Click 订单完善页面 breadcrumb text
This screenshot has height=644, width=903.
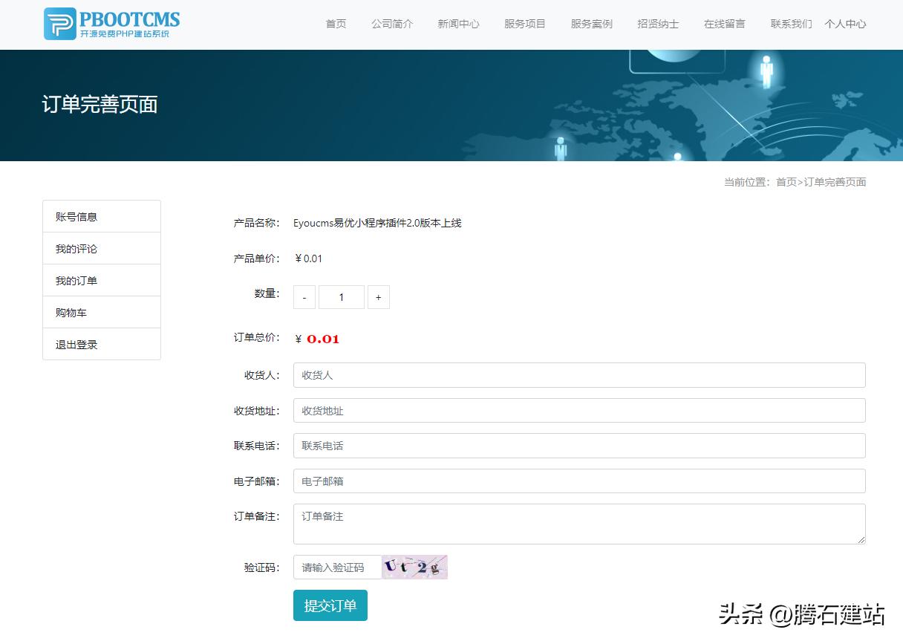(835, 182)
